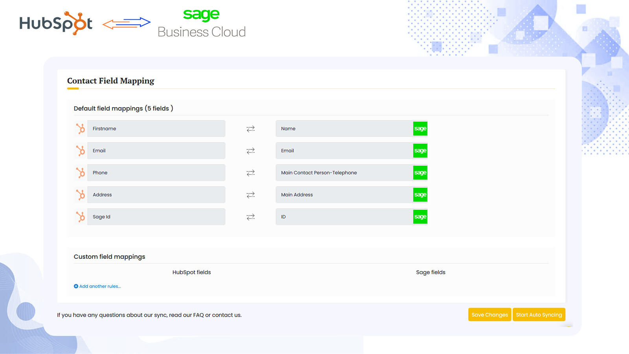Click the two-way arrow between the logos
Screen dimensions: 629x354
click(x=126, y=23)
